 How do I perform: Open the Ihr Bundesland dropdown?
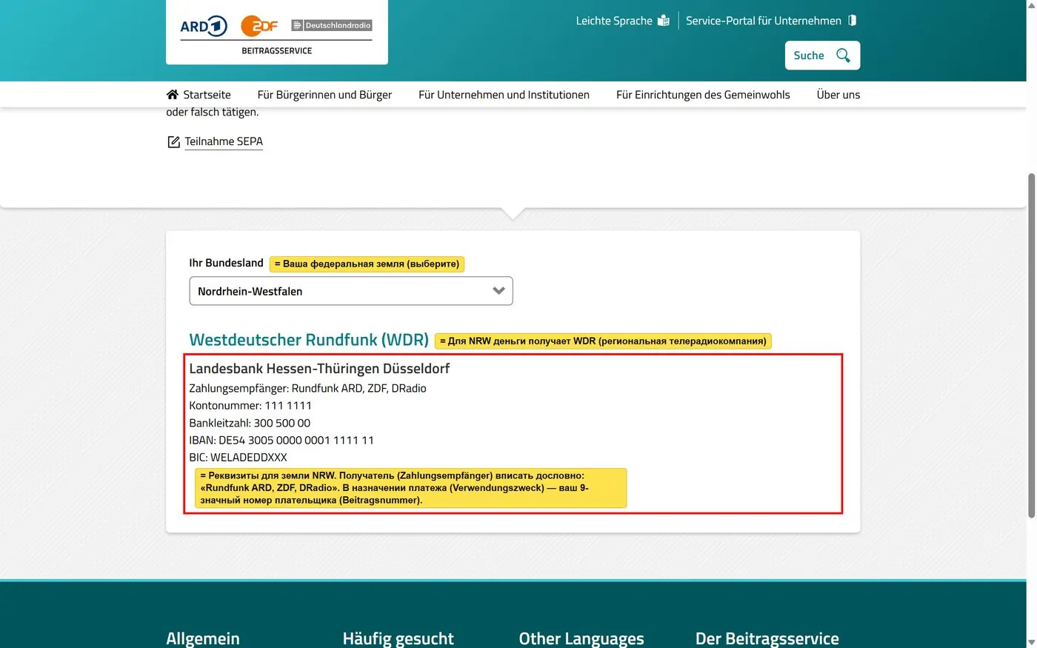point(351,291)
